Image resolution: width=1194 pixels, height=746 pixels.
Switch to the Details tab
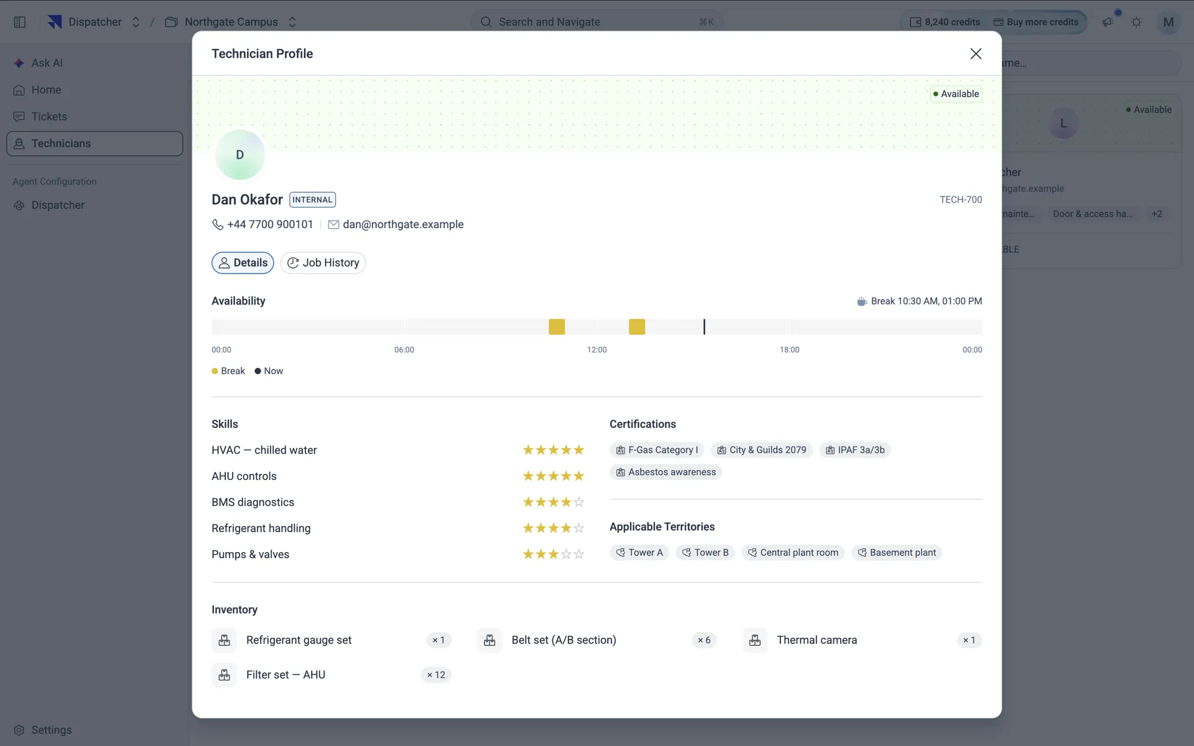coord(243,263)
